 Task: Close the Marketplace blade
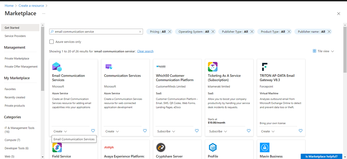(338, 14)
